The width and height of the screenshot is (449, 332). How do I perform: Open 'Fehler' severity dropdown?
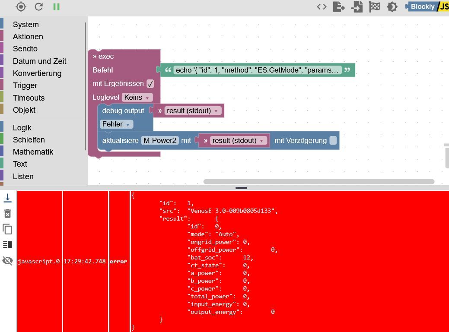point(116,124)
